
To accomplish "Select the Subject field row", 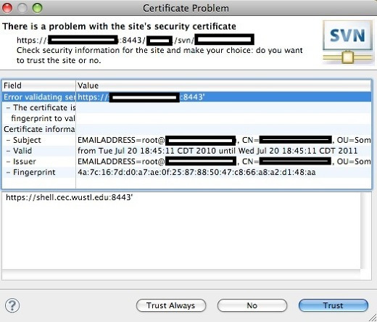I will (186, 140).
